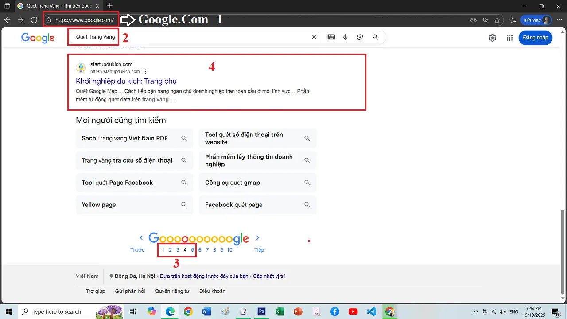This screenshot has height=319, width=567.
Task: Search Sách Trang vàng Việt Nam PDF suggestion
Action: 135,138
